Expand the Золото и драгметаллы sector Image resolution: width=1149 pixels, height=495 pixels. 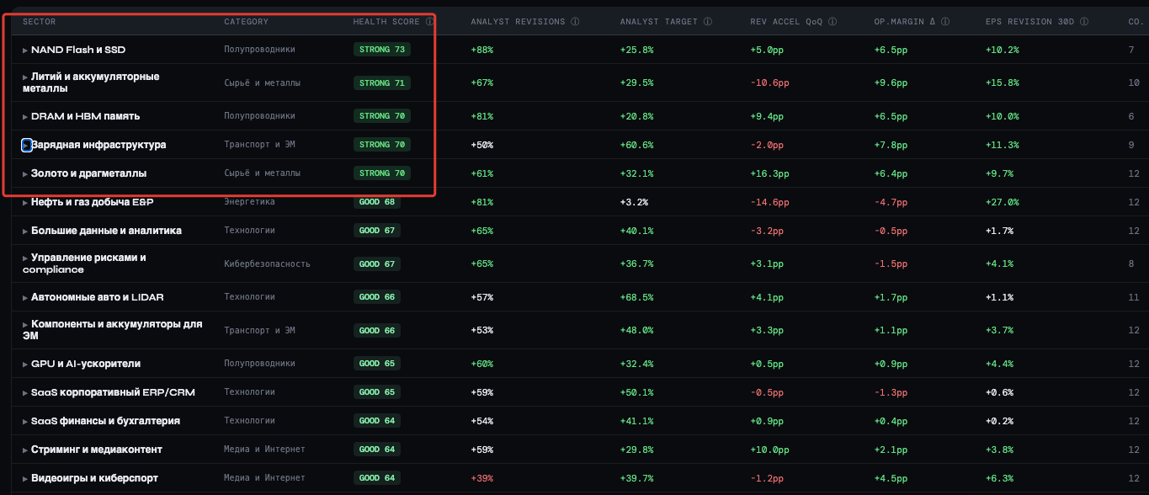pyautogui.click(x=25, y=174)
